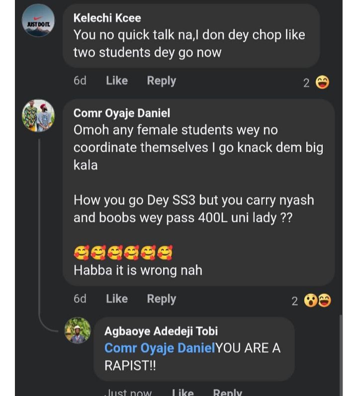Open Kelechi Kcee's profile name link

[107, 18]
